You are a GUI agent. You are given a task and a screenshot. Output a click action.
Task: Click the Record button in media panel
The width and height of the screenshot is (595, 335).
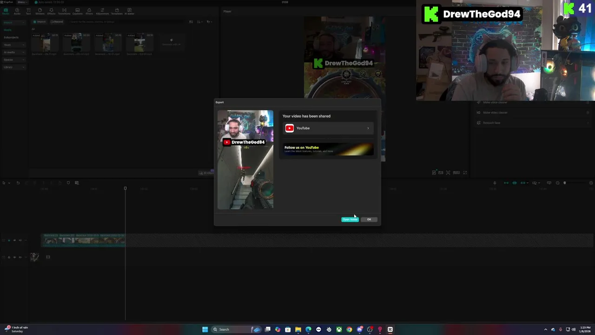pyautogui.click(x=57, y=22)
